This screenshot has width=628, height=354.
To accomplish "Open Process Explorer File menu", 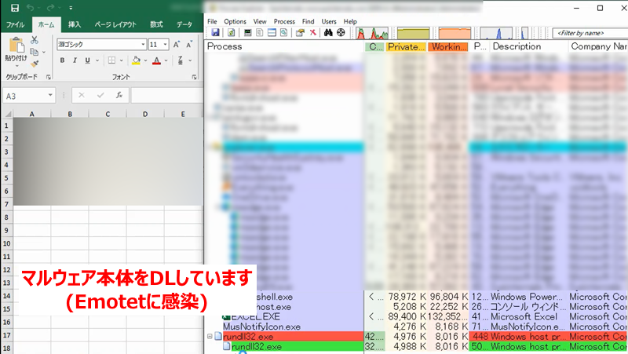I will (212, 22).
